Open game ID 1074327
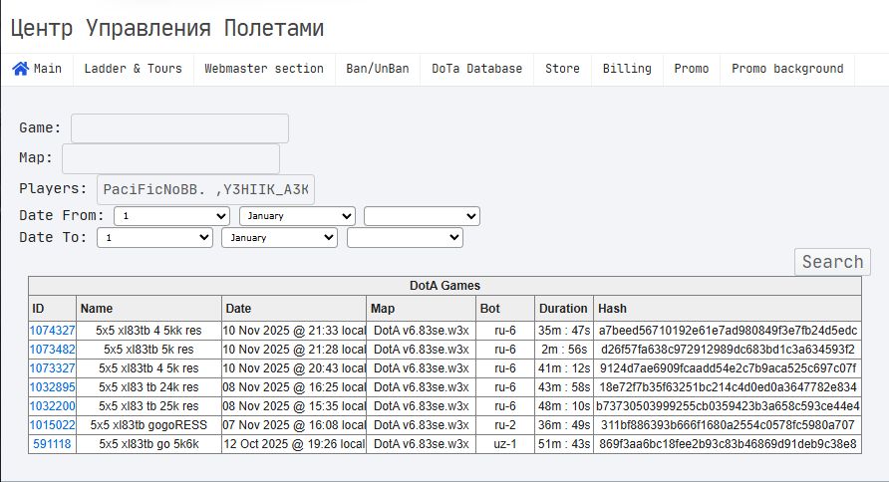Viewport: 889px width, 482px height. tap(52, 331)
